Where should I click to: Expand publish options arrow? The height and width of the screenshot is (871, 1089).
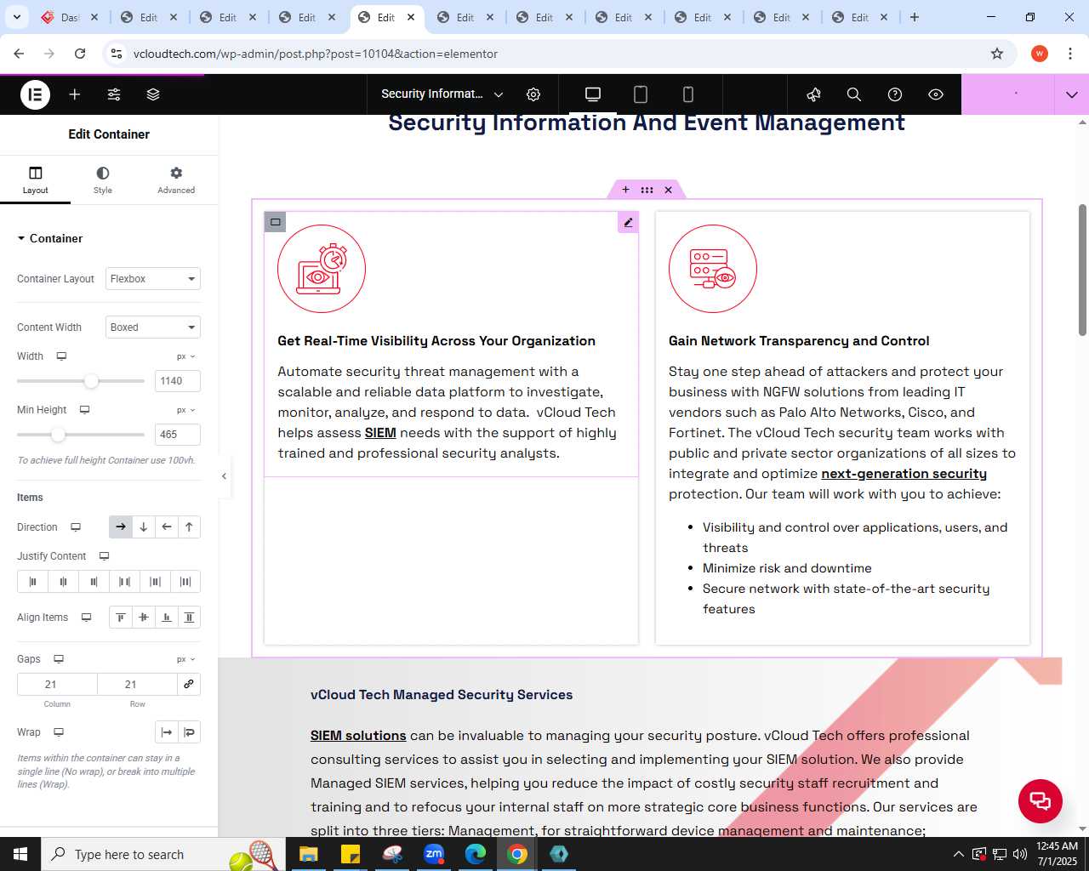[1071, 94]
